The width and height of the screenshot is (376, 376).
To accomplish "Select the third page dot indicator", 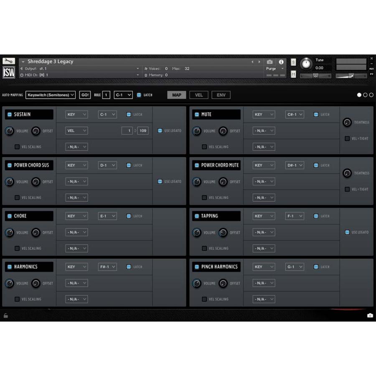I will [x=371, y=95].
